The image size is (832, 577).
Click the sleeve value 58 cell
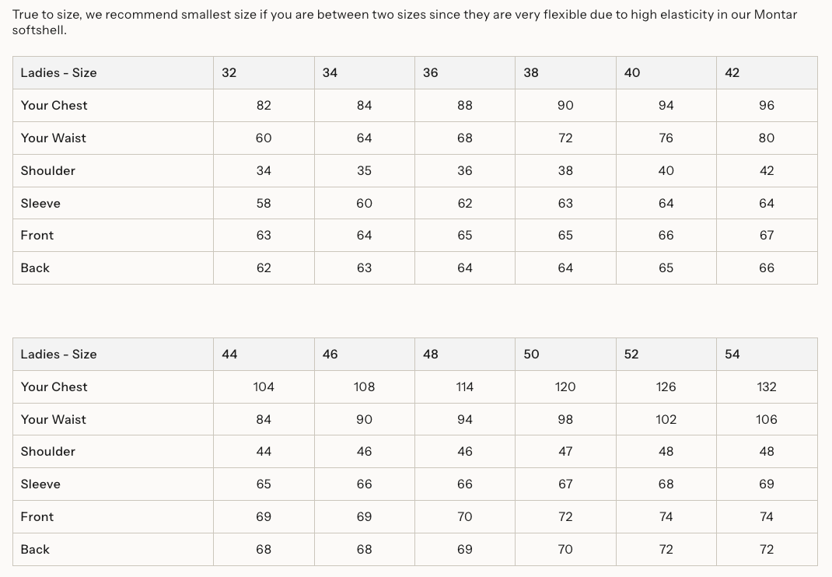264,203
